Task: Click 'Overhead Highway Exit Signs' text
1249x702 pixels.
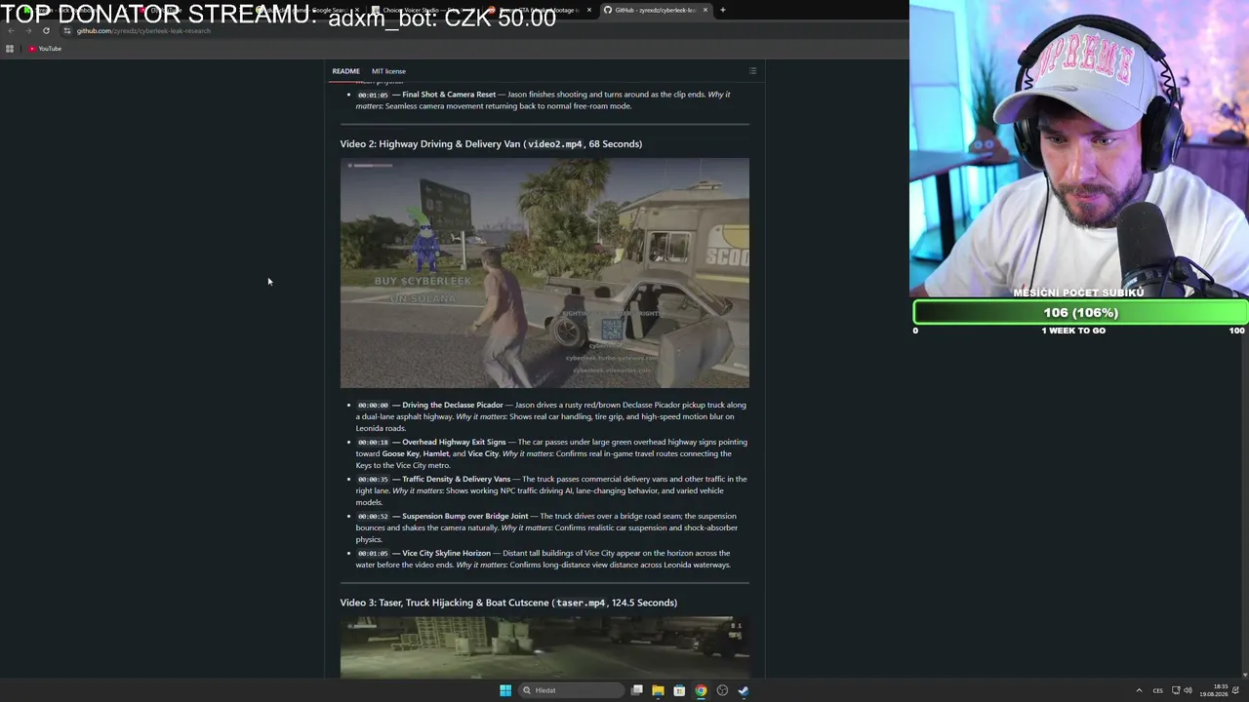Action: tap(454, 442)
